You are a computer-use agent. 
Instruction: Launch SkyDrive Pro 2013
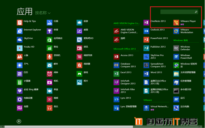coord(154,57)
